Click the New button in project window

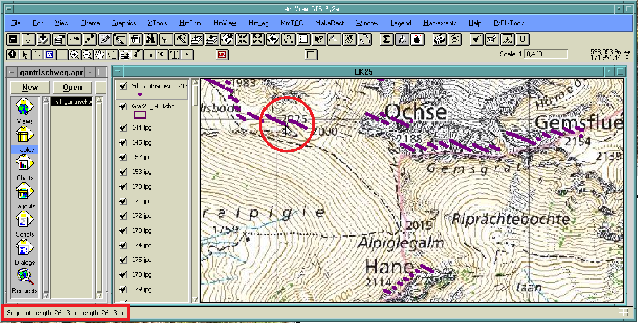30,88
